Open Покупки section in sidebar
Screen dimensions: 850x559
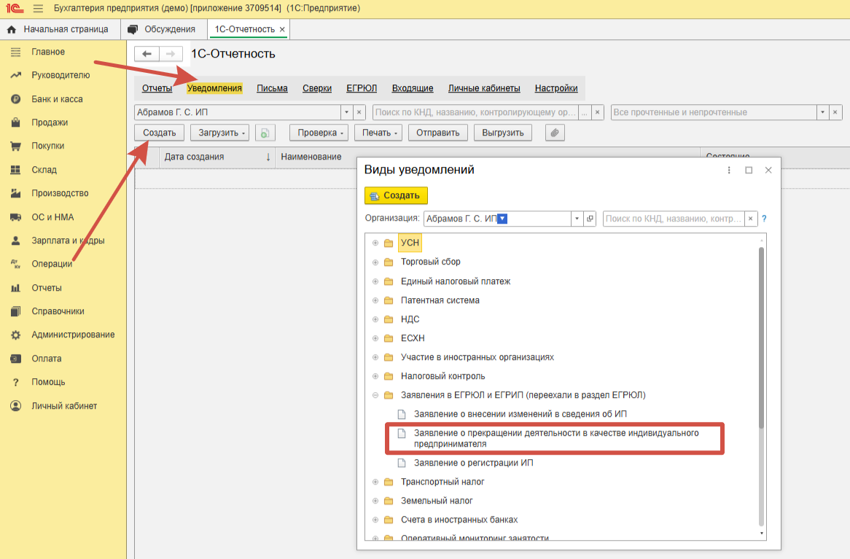(47, 146)
